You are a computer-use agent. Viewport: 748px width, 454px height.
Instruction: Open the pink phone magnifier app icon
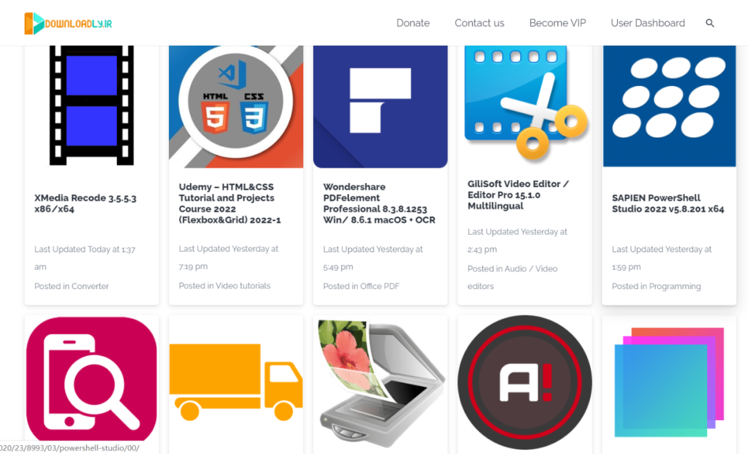91,380
